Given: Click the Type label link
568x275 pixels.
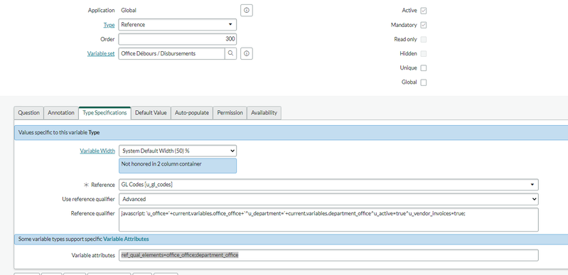Looking at the screenshot, I should coord(109,25).
